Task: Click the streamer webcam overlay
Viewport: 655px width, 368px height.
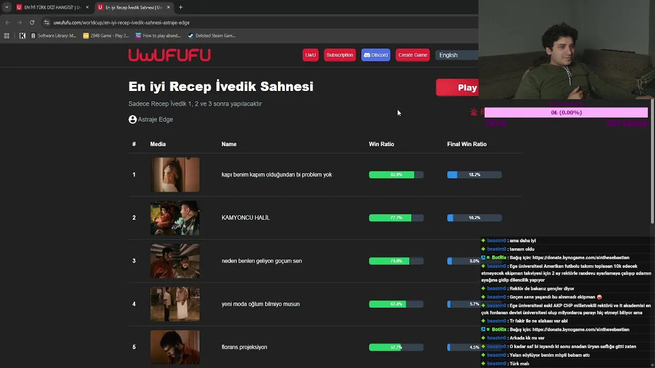Action: point(566,50)
